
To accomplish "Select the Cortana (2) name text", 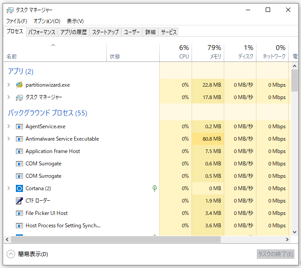I will 38,188.
